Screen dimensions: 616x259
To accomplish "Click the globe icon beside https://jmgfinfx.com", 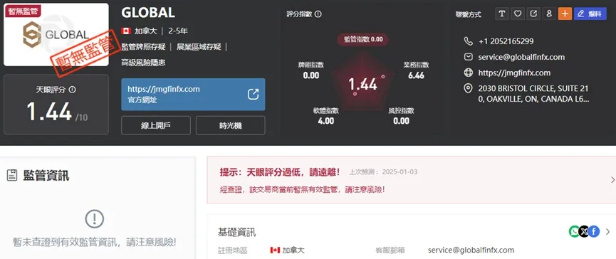I will point(468,73).
